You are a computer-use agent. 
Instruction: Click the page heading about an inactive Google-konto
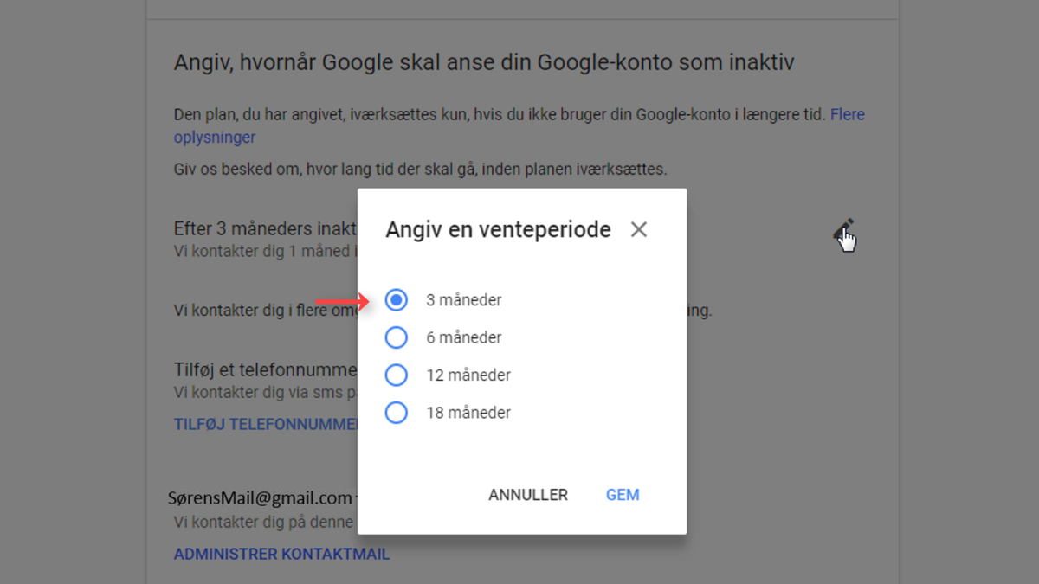tap(484, 62)
